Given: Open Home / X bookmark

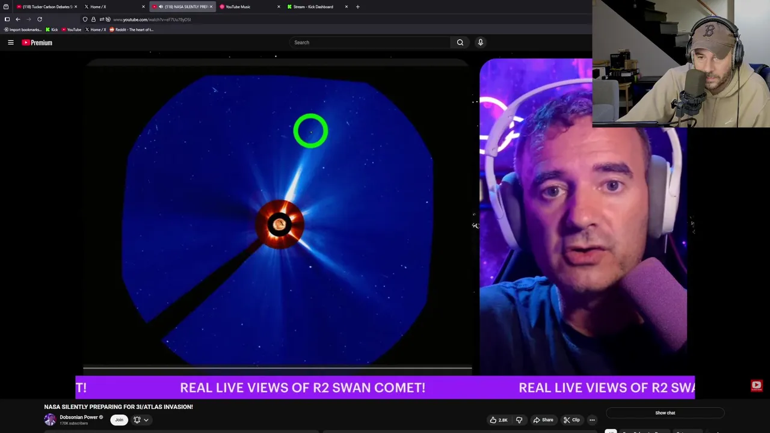Looking at the screenshot, I should [95, 29].
